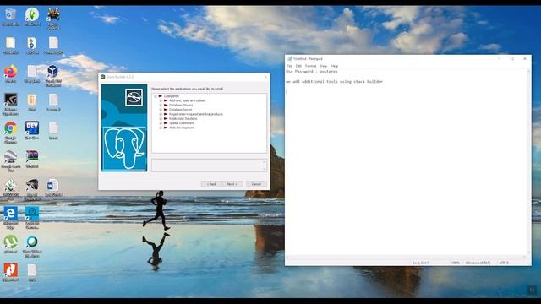Screen dimensions: 541x304
Task: Expand the Replication Solutions category
Action: [x=161, y=118]
